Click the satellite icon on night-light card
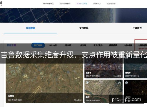147x107 pixels. 126,82
